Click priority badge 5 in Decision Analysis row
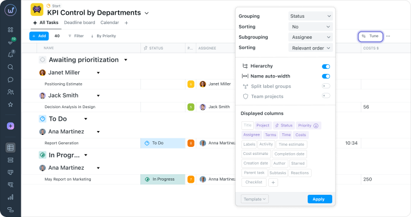Viewport: 411px width, 217px height. 191,107
